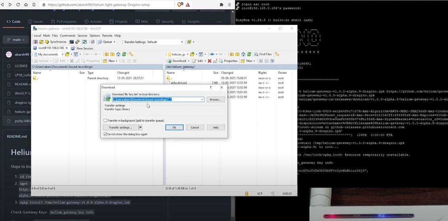Click OK in Download dialog
The image size is (448, 221).
(x=174, y=127)
